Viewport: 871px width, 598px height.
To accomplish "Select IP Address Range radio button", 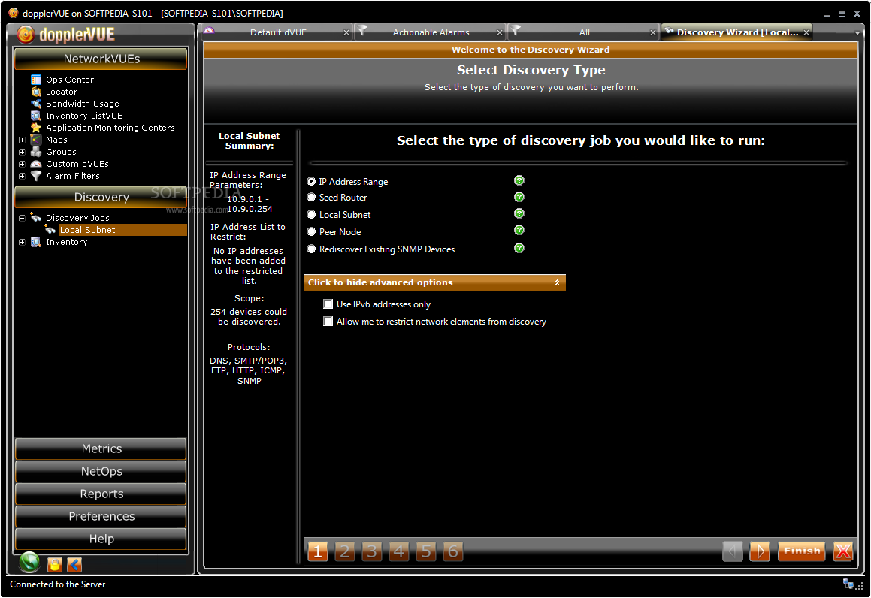I will pyautogui.click(x=311, y=182).
